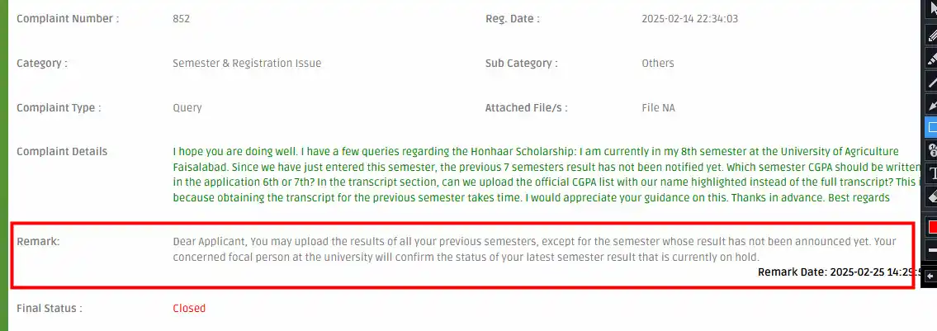Select the pen drawing tool

pos(931,35)
